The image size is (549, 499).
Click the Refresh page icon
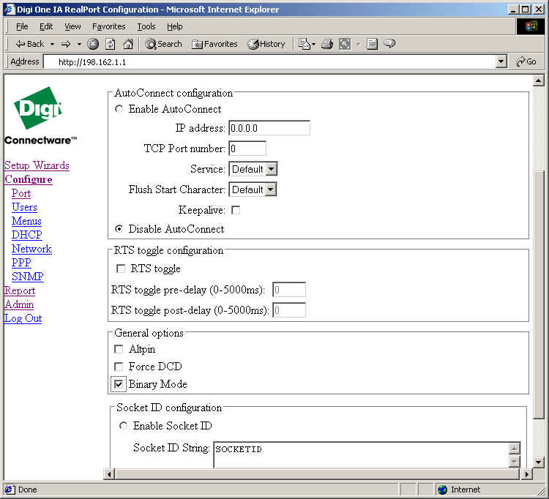[x=111, y=44]
